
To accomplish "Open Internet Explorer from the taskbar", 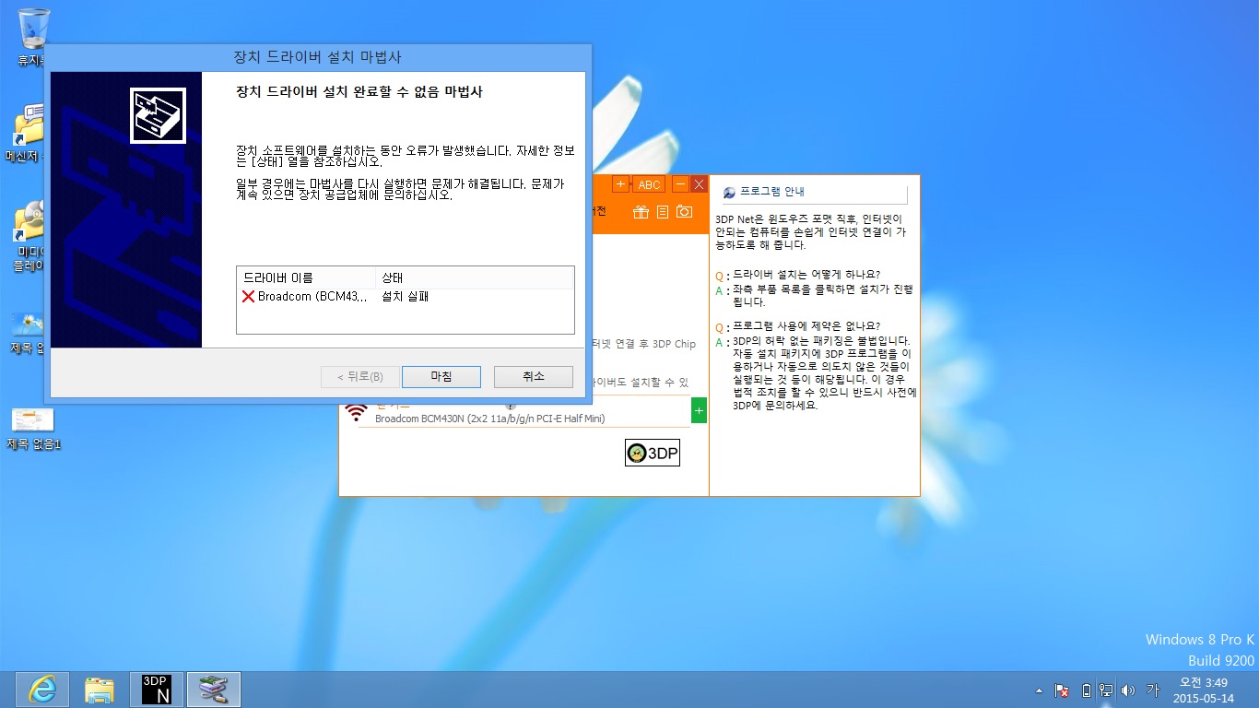I will [x=42, y=690].
